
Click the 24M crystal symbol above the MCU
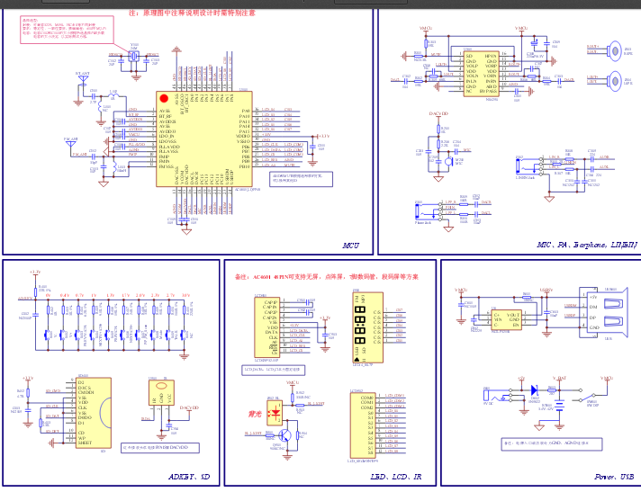tap(134, 57)
